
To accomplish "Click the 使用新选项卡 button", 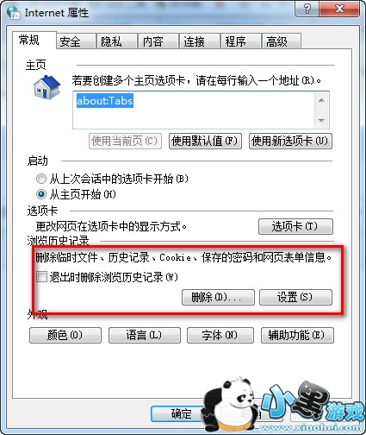I will coord(290,141).
